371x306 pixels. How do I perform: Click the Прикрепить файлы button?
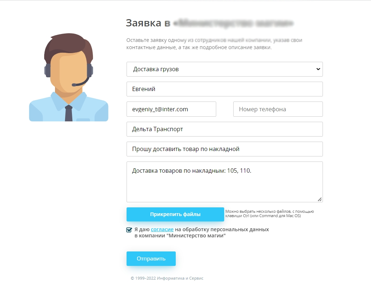click(175, 214)
